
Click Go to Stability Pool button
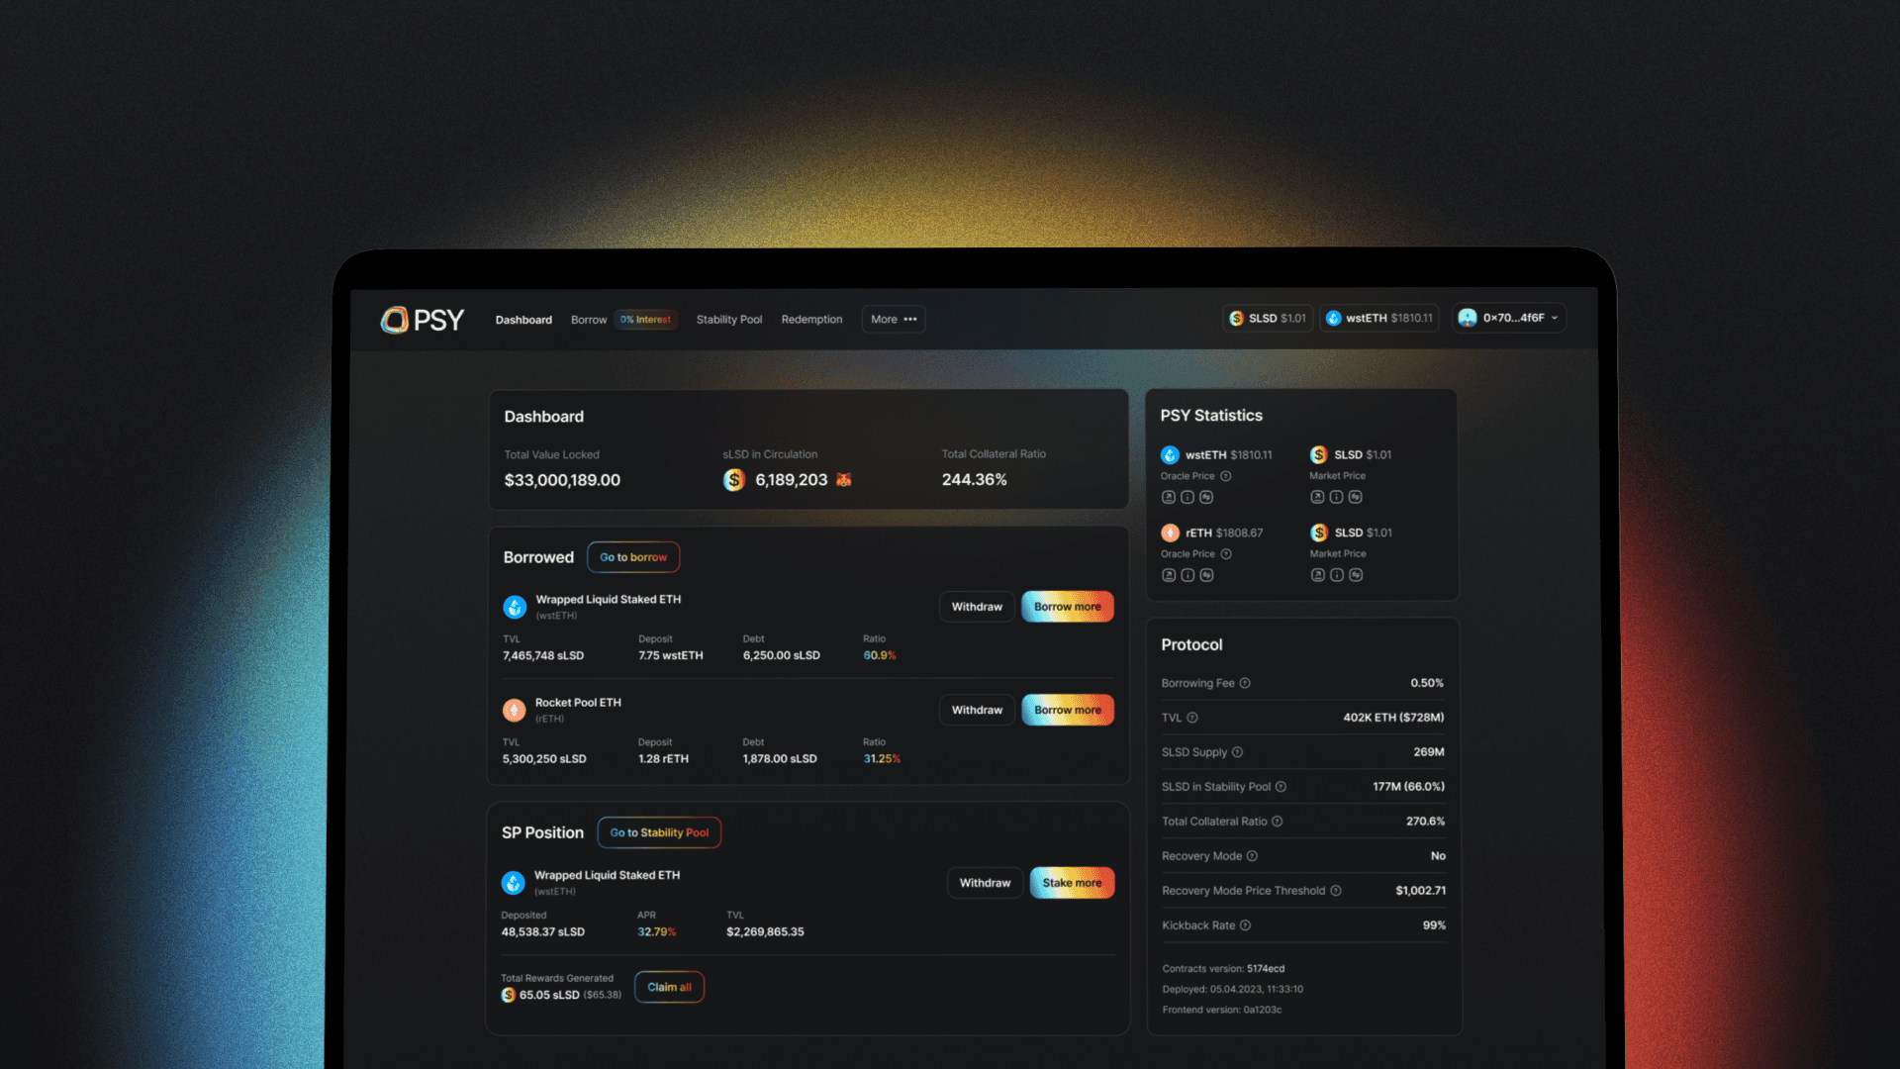point(659,831)
